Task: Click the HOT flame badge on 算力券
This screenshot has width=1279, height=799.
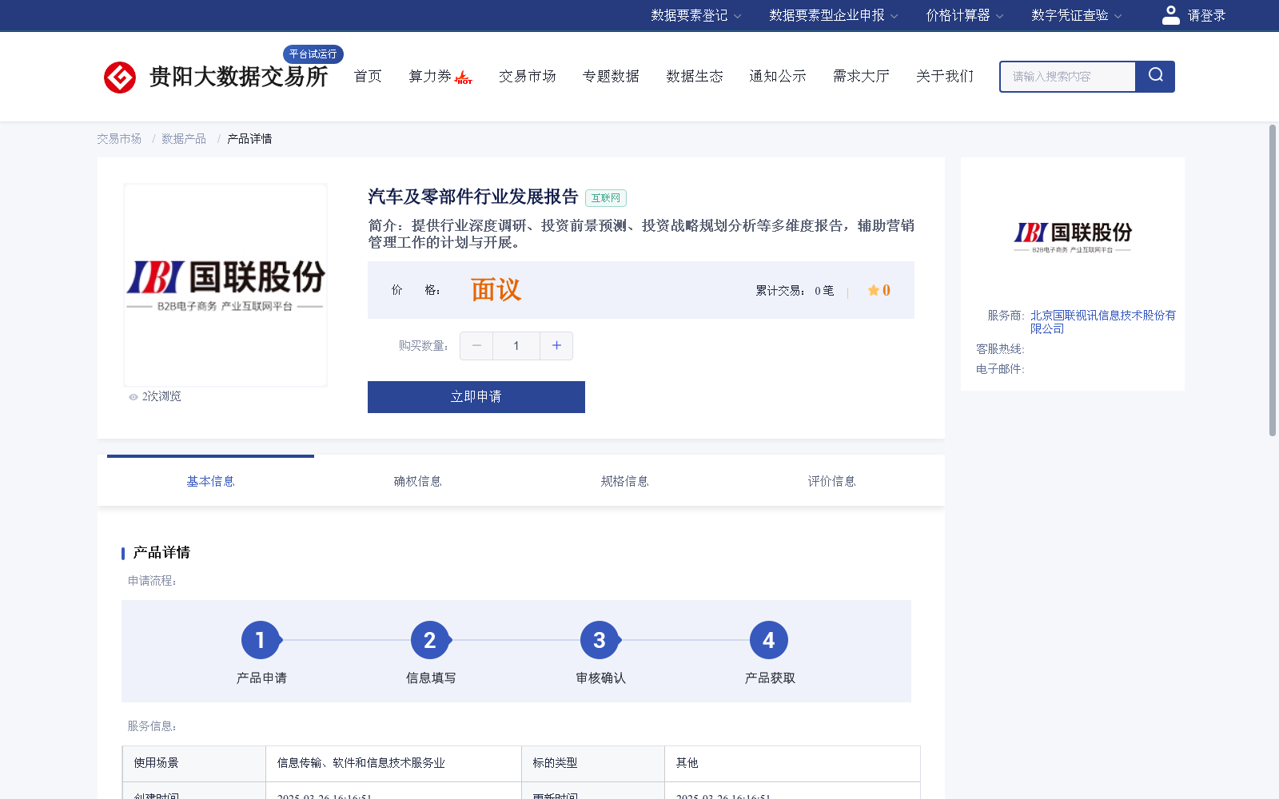Action: point(464,78)
